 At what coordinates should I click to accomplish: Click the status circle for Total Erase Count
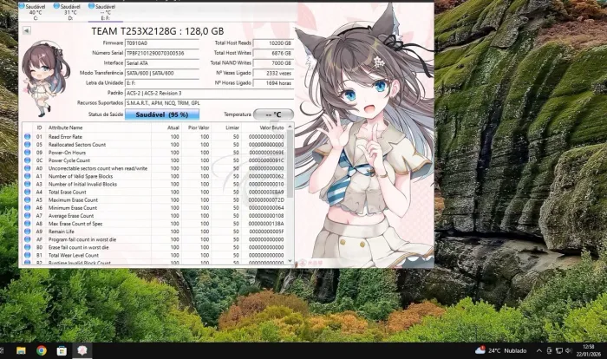[x=28, y=192]
